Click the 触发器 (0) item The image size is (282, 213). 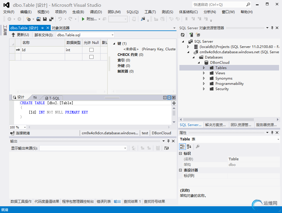[125, 71]
